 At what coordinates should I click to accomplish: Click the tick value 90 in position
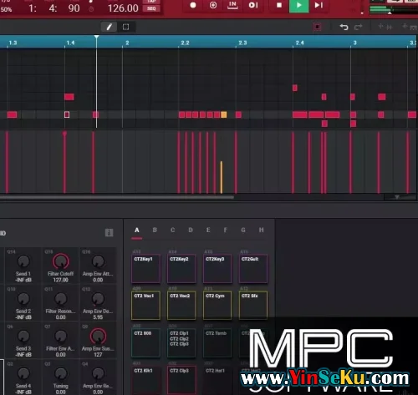coord(74,8)
